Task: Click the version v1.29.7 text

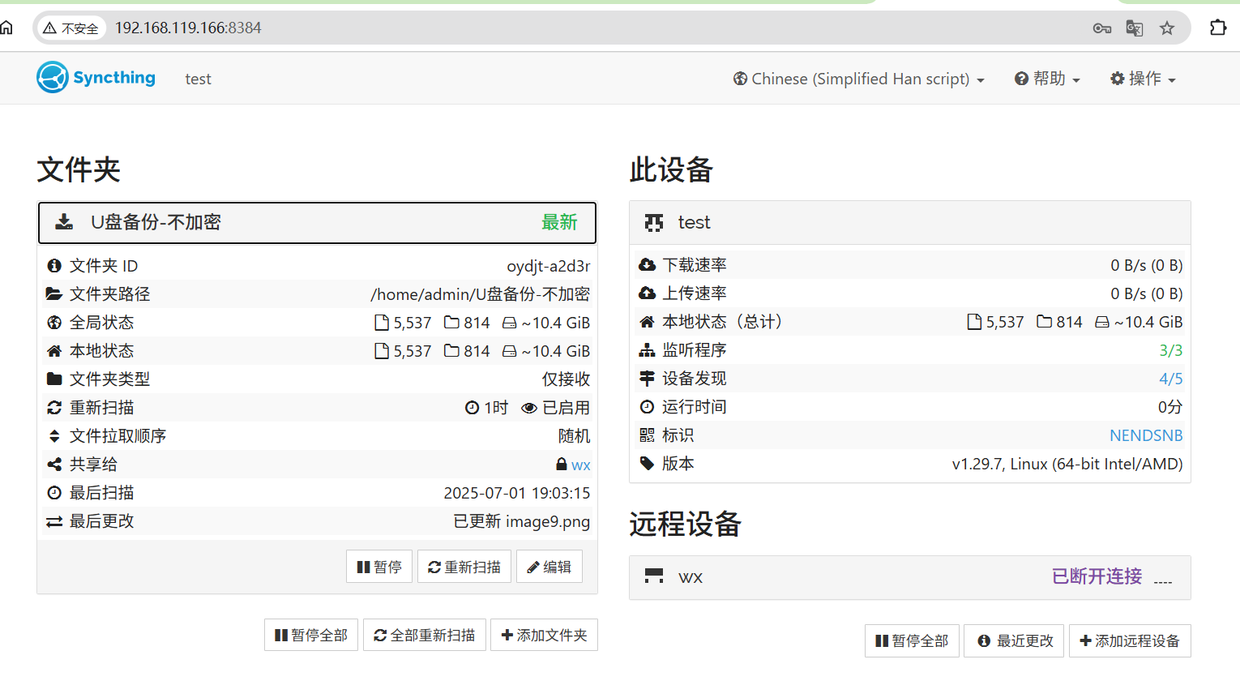Action: (1067, 464)
